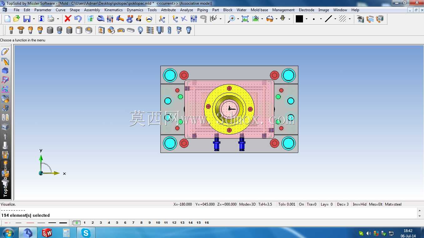Click the Tol= 0.001 status bar field
Screen dimensions: 424x238
point(287,204)
